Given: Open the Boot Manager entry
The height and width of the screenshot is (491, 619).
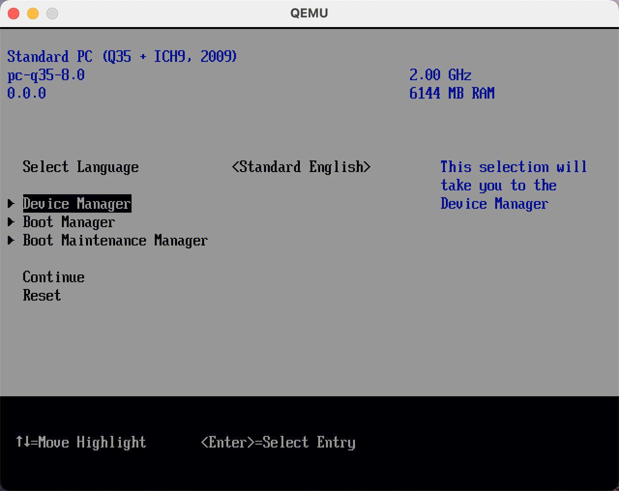Looking at the screenshot, I should point(69,222).
